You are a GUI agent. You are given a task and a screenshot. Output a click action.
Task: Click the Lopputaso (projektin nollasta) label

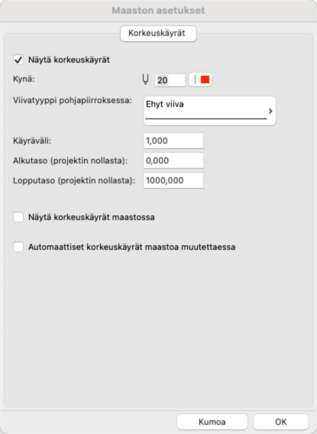[74, 180]
